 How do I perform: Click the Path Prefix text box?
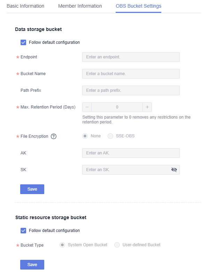[x=131, y=90]
